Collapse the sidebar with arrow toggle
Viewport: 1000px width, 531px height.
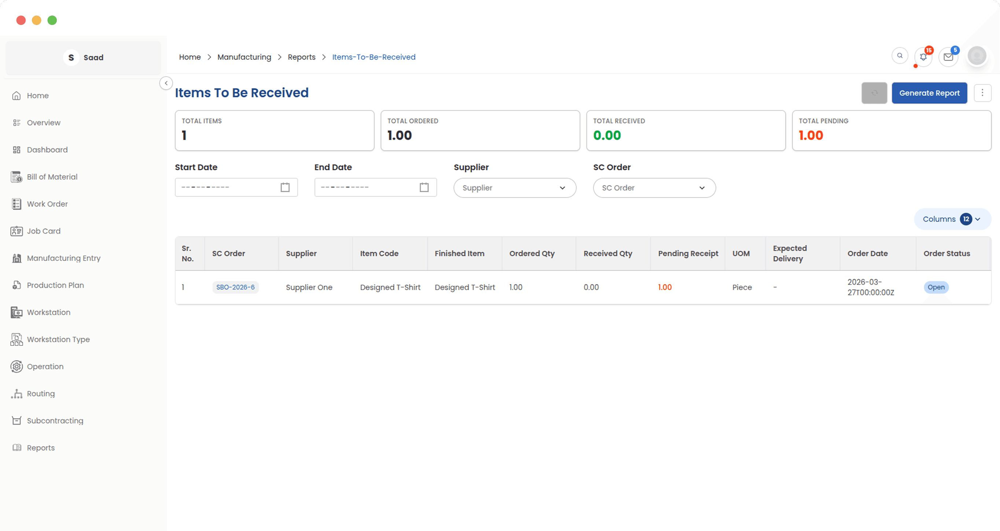pos(166,83)
